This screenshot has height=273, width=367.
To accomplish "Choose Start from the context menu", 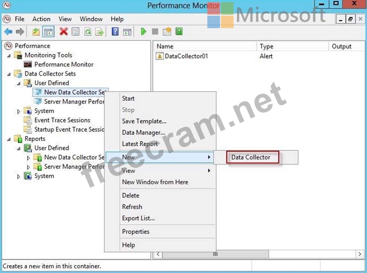I will 160,98.
